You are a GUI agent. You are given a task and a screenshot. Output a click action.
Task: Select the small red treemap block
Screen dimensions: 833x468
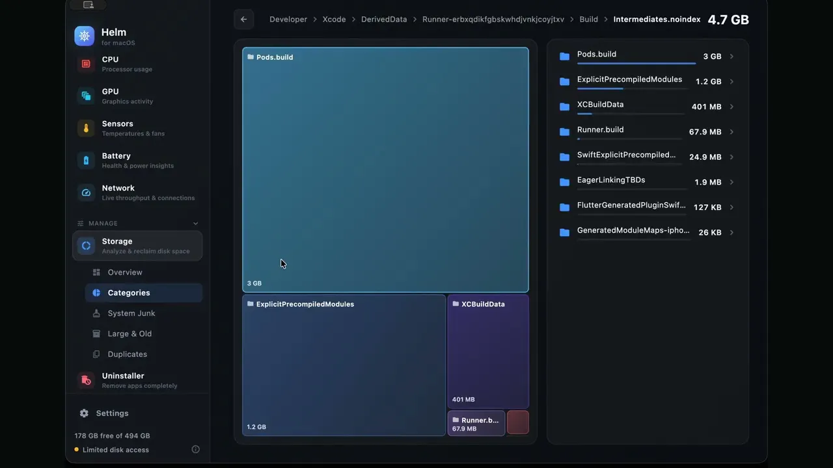518,423
